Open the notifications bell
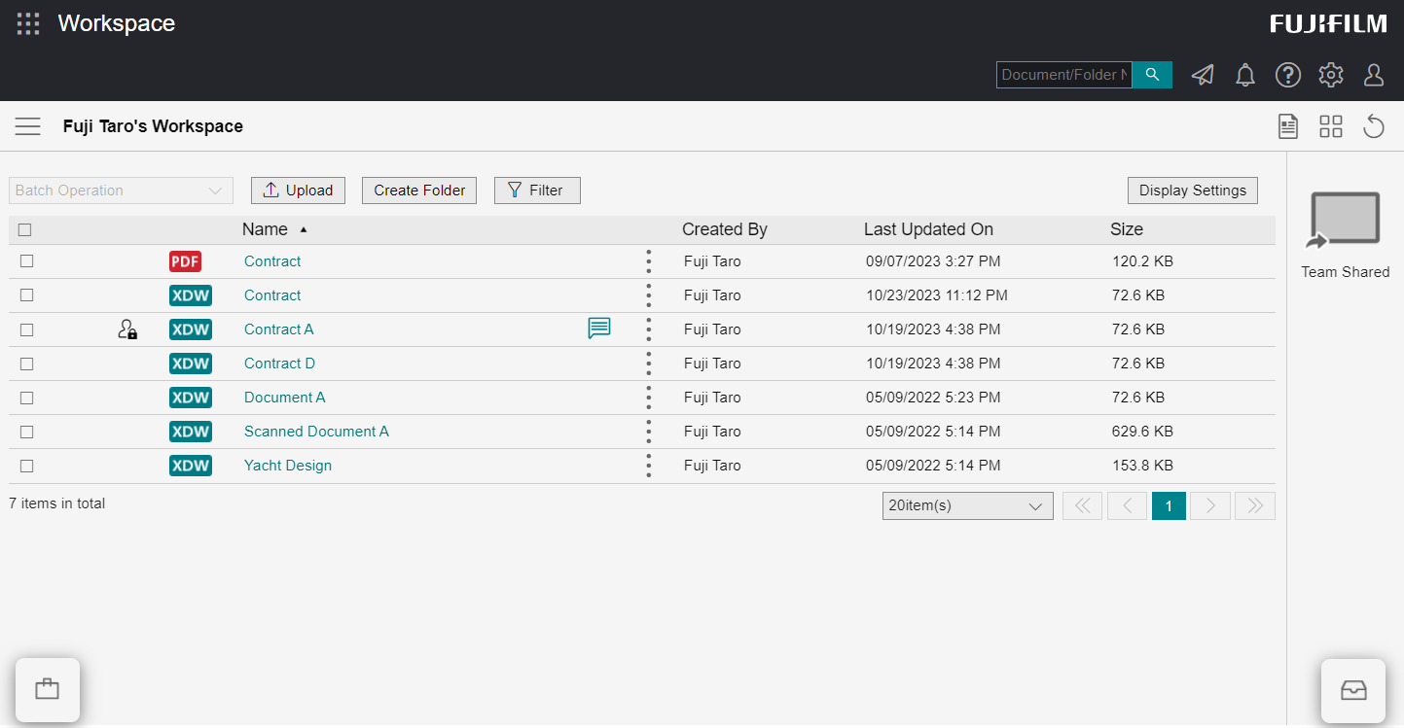1404x728 pixels. (1245, 75)
